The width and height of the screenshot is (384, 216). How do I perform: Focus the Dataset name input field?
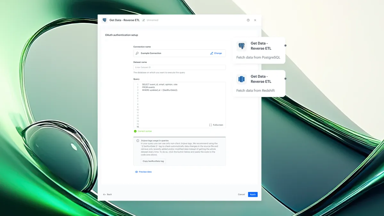179,68
